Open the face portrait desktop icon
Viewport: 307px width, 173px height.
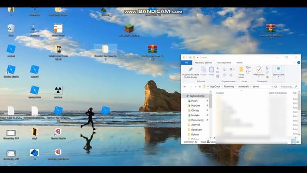click(59, 49)
